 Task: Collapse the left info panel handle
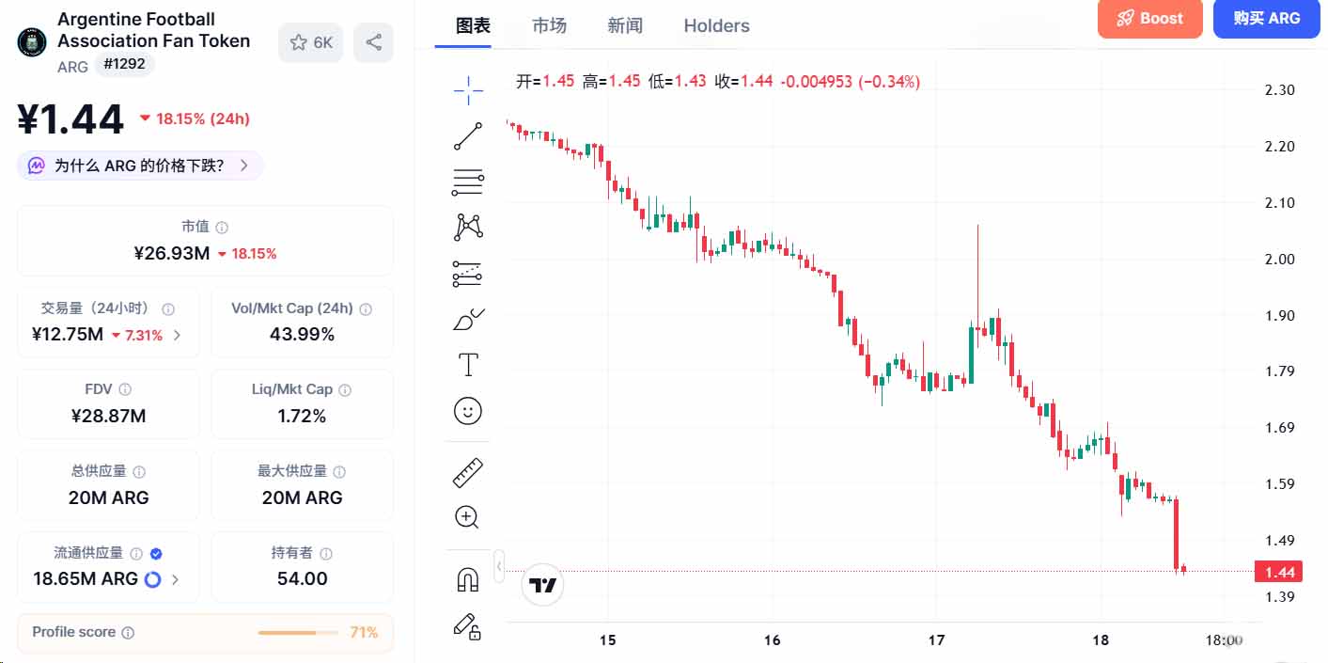click(499, 566)
